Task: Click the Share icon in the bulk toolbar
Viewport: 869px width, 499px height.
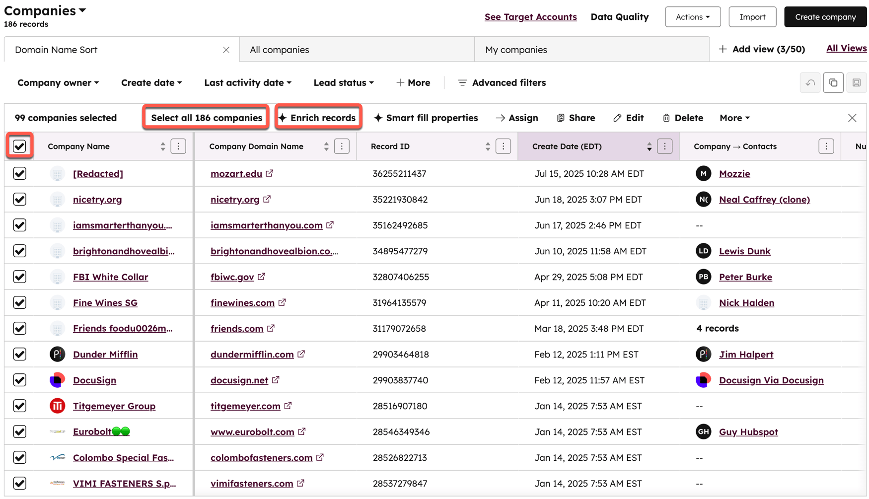Action: coord(561,118)
